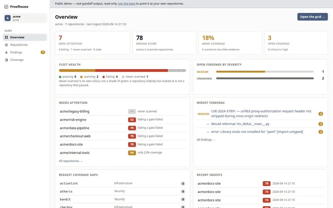The width and height of the screenshot is (333, 208).
Task: Click score badge 70 for data-pipeline
Action: click(132, 128)
